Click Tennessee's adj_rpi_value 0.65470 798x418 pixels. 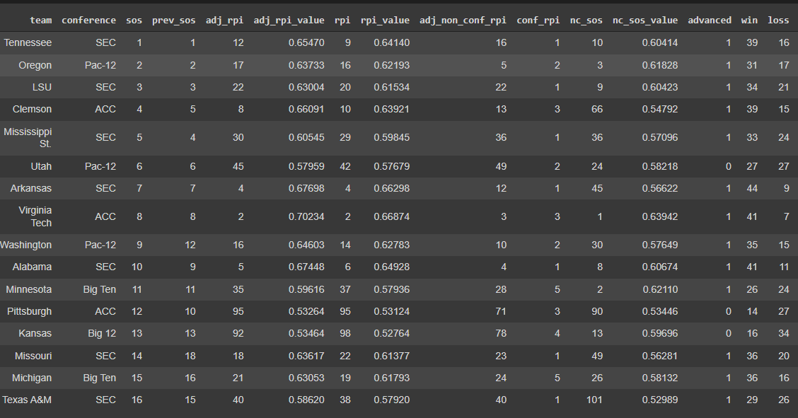[306, 42]
